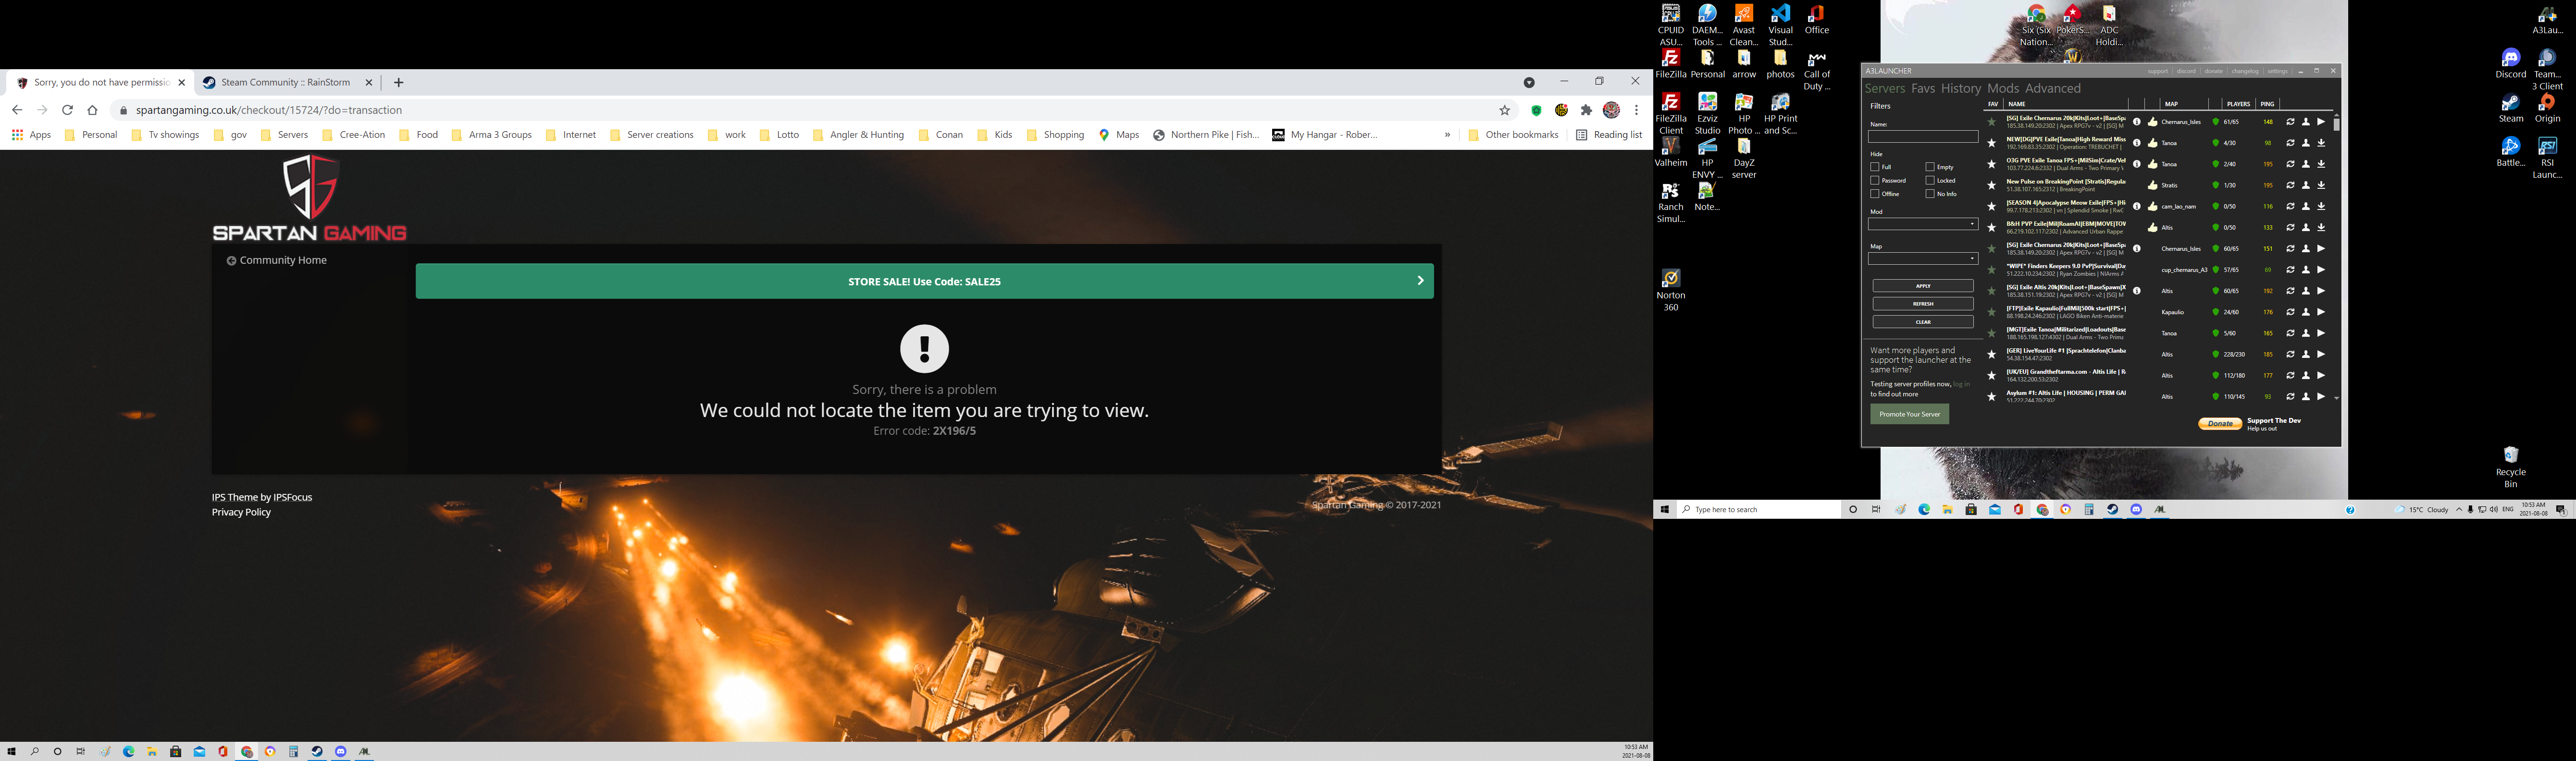Click Promote Your Server button

point(1910,414)
